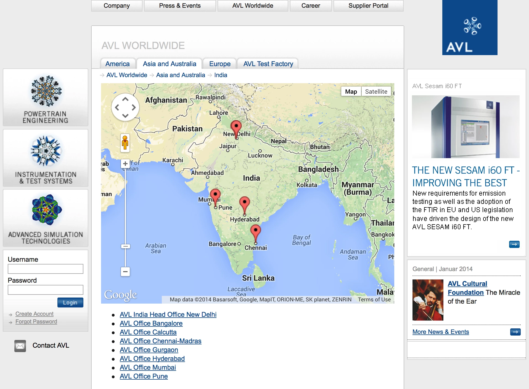The width and height of the screenshot is (529, 389).
Task: Select the Street View pegman icon
Action: click(125, 143)
